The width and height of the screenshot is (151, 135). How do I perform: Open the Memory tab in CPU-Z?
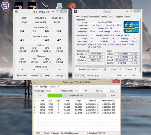tap(104, 17)
